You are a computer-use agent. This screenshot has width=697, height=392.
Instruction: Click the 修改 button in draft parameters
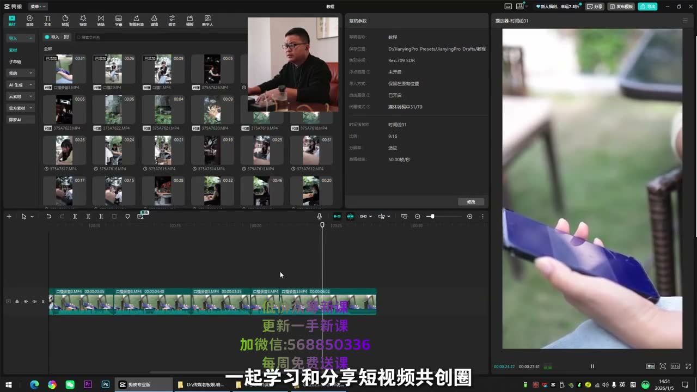[471, 201]
